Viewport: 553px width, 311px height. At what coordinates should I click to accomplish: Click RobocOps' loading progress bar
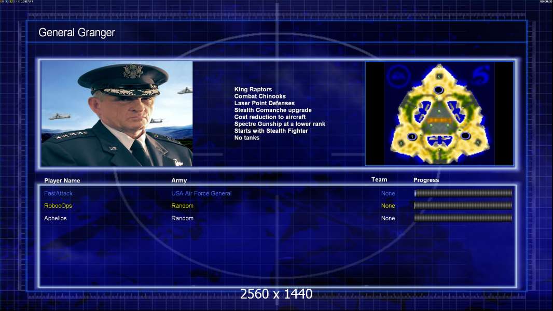463,205
